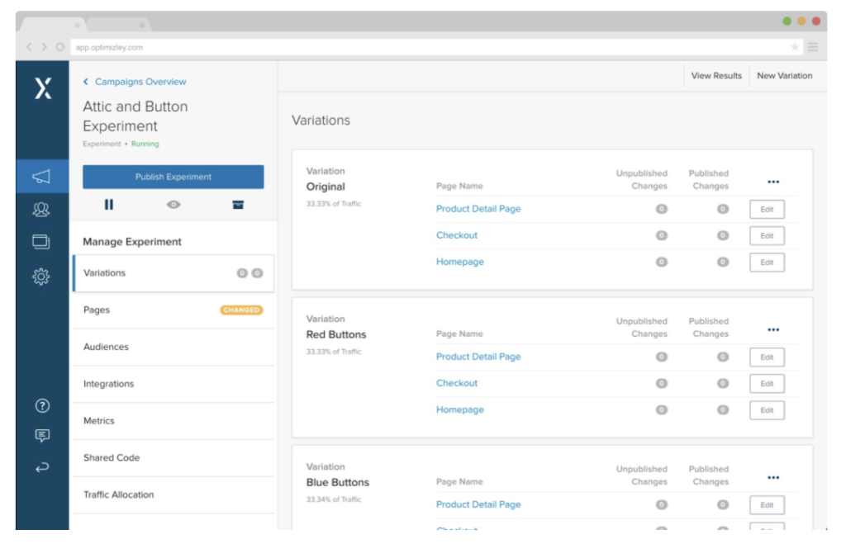Open Product Detail Page link under Blue Buttons

tap(478, 504)
